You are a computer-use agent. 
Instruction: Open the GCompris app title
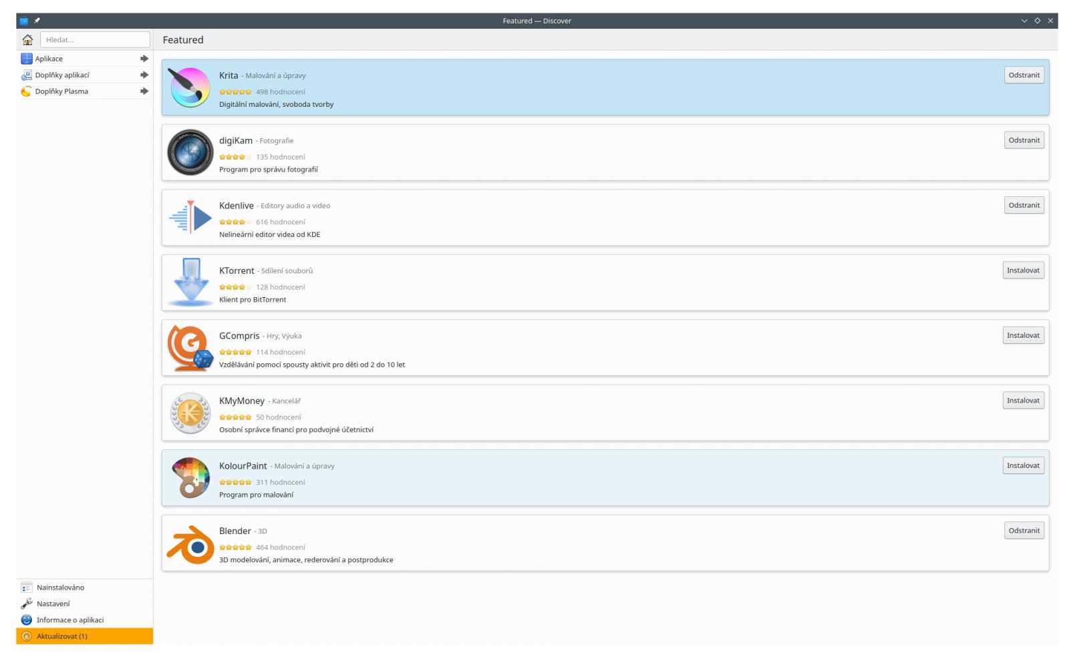coord(239,336)
